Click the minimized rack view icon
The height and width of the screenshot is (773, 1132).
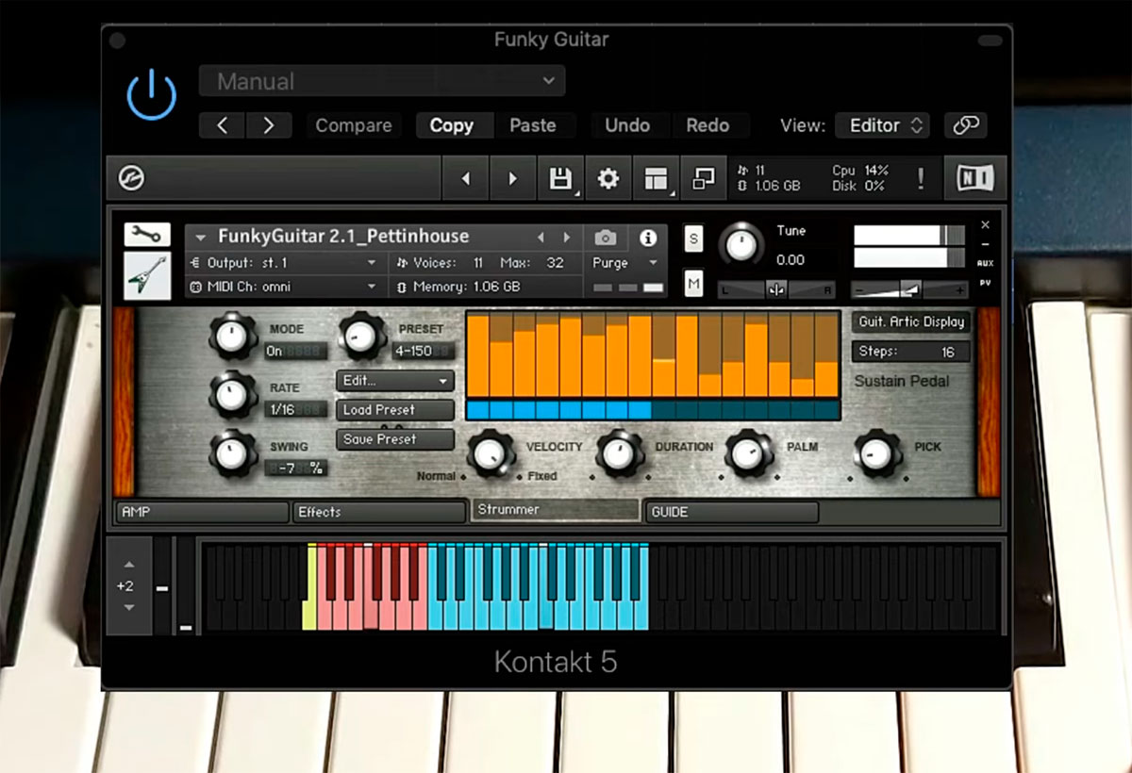coord(704,178)
